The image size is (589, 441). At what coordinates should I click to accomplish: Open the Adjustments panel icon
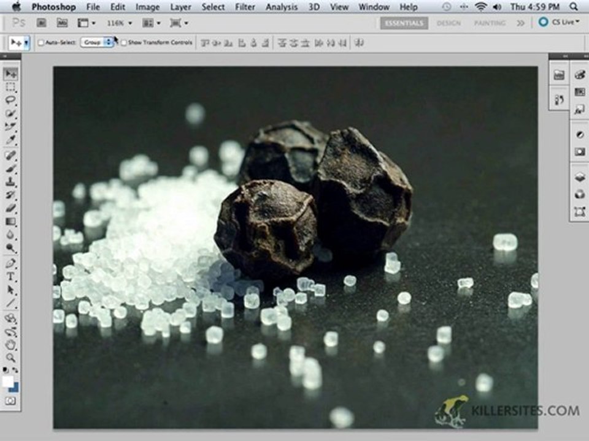[580, 135]
